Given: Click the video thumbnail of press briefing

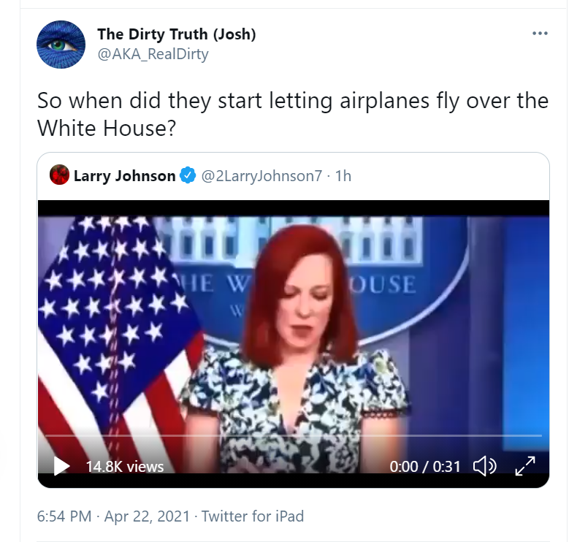Looking at the screenshot, I should [x=293, y=327].
